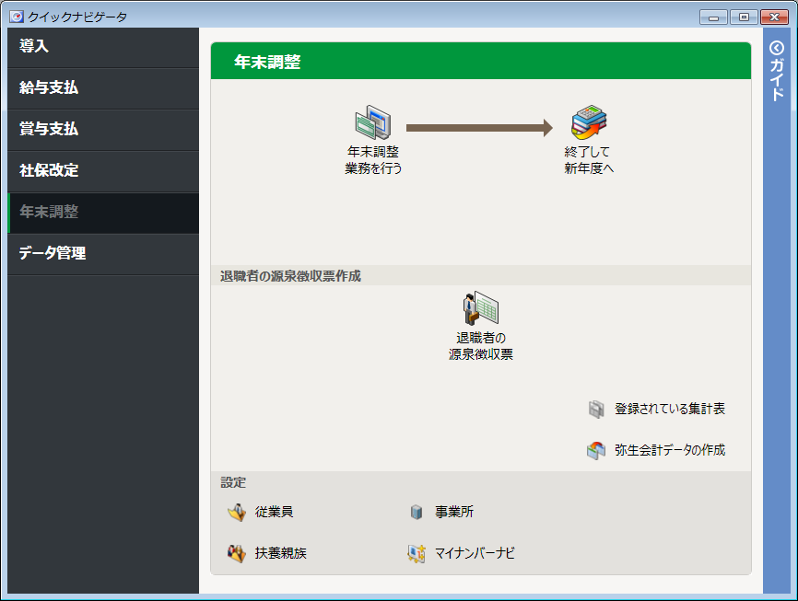Open the データ管理 section
Screen dimensions: 798x601
(103, 253)
